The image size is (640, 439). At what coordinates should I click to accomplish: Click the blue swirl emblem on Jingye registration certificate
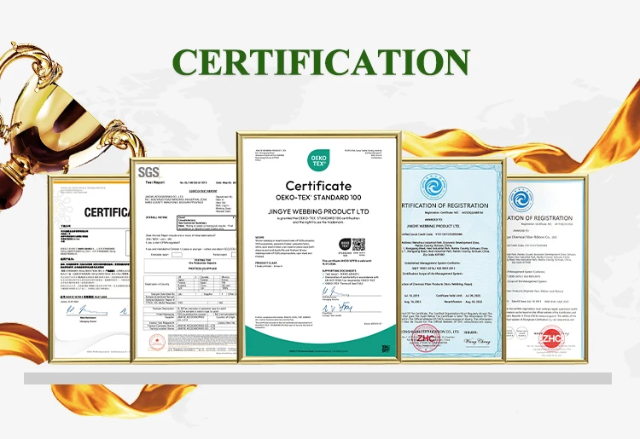click(x=433, y=187)
